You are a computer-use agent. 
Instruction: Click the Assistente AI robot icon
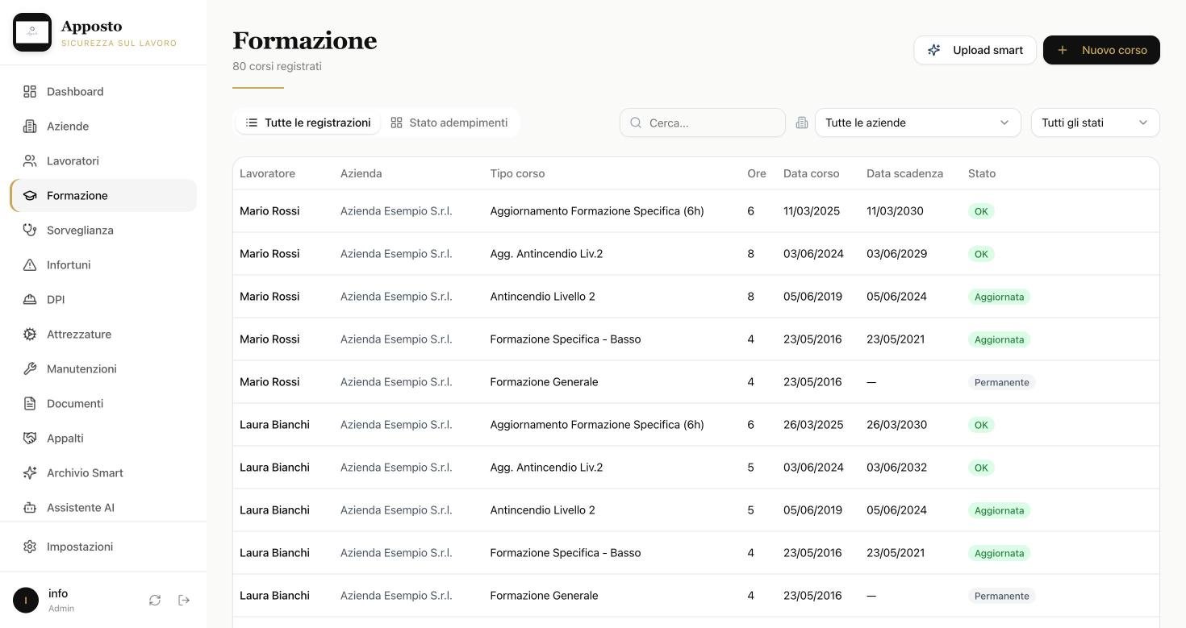pyautogui.click(x=30, y=508)
